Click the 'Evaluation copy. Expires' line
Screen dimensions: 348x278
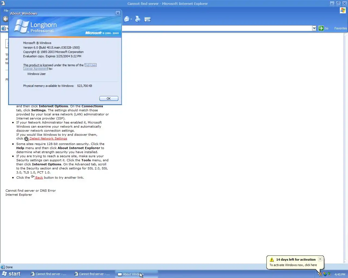click(x=52, y=56)
